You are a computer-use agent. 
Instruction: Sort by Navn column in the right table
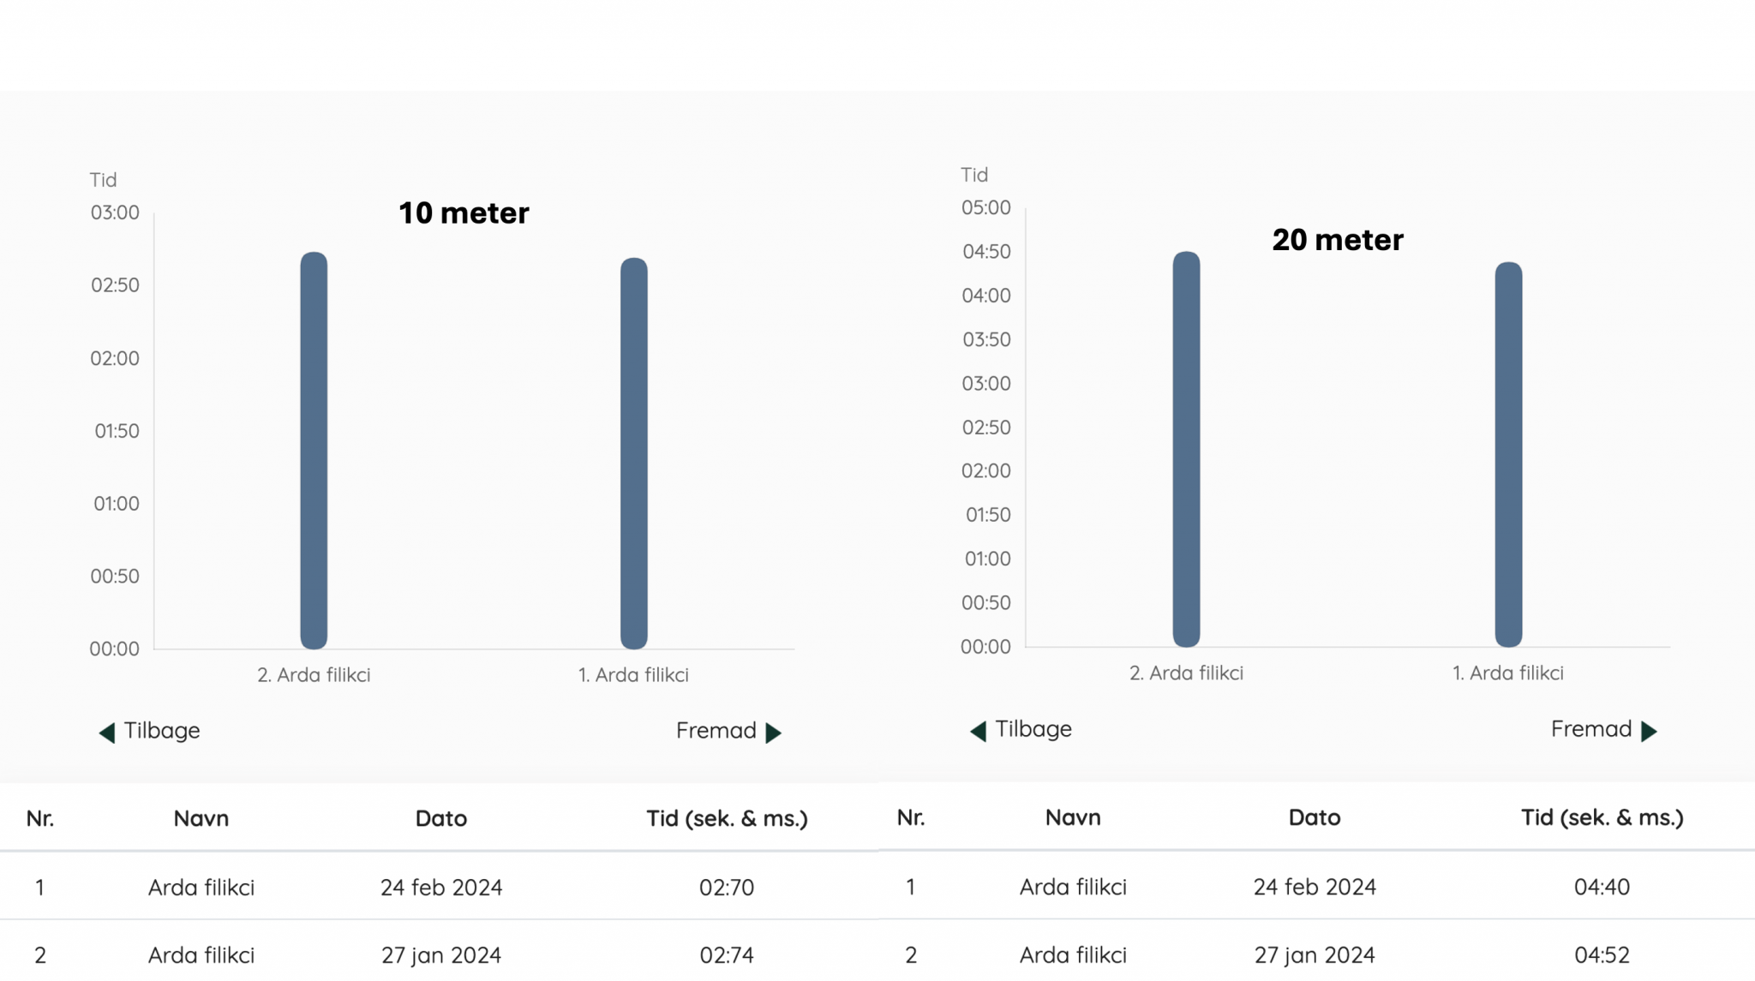[1073, 817]
